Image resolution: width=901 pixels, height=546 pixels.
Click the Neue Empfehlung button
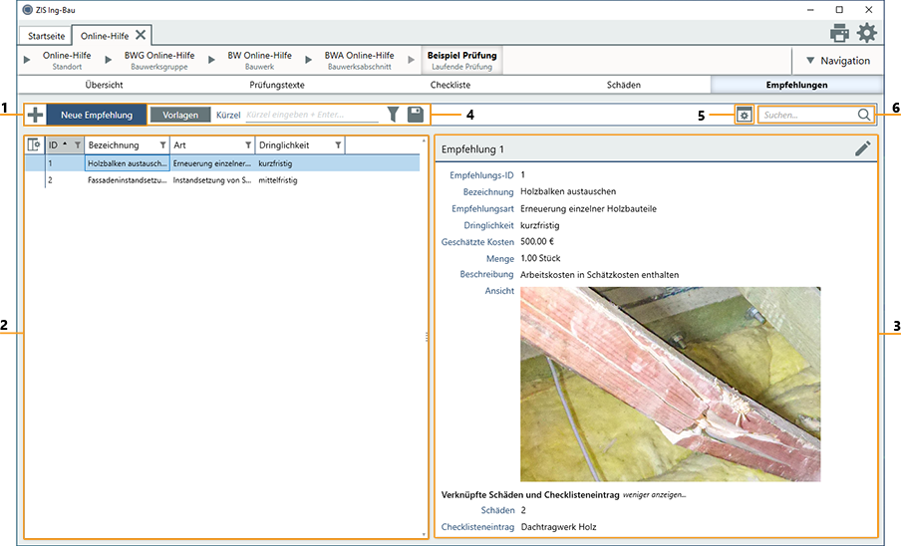click(96, 115)
